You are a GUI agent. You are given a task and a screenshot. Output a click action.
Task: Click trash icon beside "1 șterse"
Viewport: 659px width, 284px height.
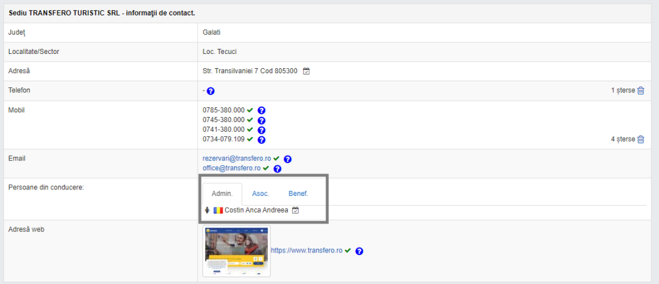pyautogui.click(x=640, y=91)
